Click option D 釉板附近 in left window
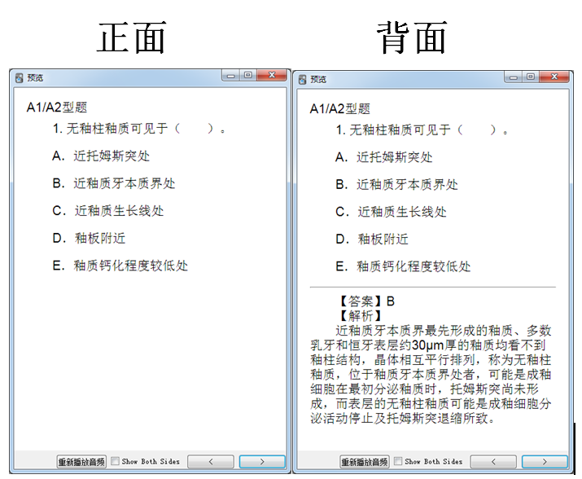The image size is (582, 479). (x=89, y=238)
